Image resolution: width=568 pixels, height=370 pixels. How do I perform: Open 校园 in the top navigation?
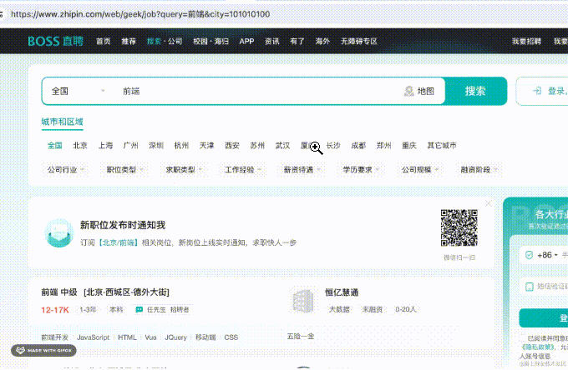(x=200, y=41)
